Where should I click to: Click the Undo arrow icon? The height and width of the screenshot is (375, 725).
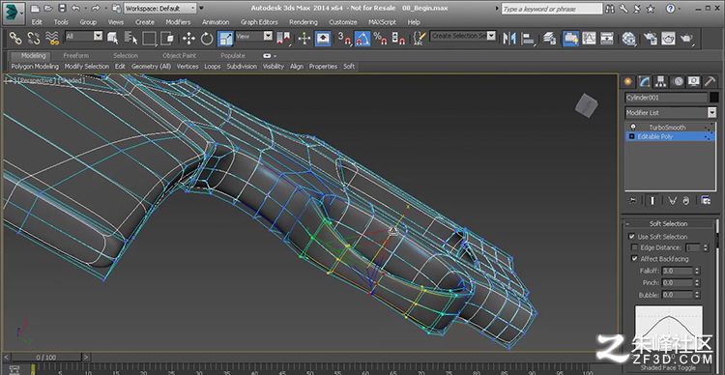point(75,9)
